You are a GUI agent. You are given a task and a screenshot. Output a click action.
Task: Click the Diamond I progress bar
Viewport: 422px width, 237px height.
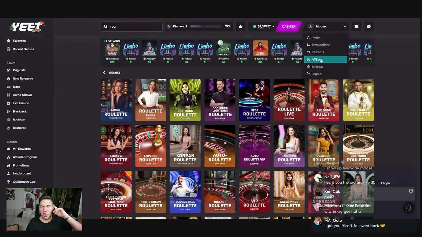[206, 26]
